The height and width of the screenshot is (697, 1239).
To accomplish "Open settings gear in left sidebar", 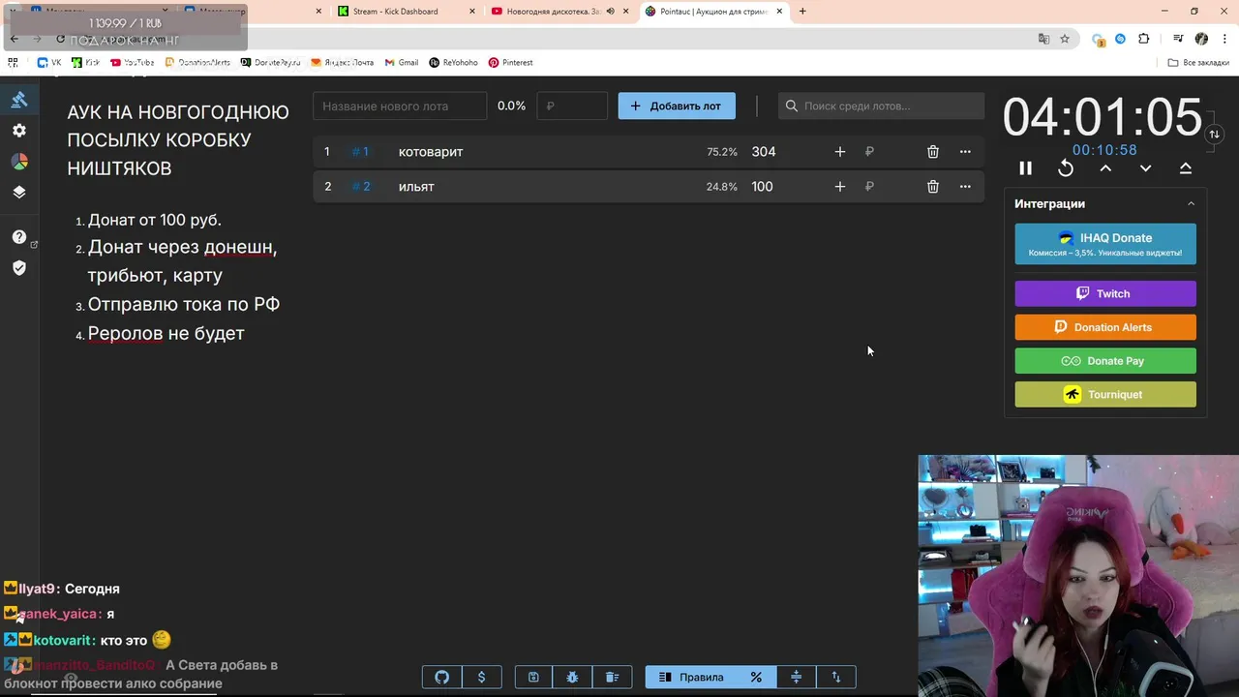I will 19,131.
